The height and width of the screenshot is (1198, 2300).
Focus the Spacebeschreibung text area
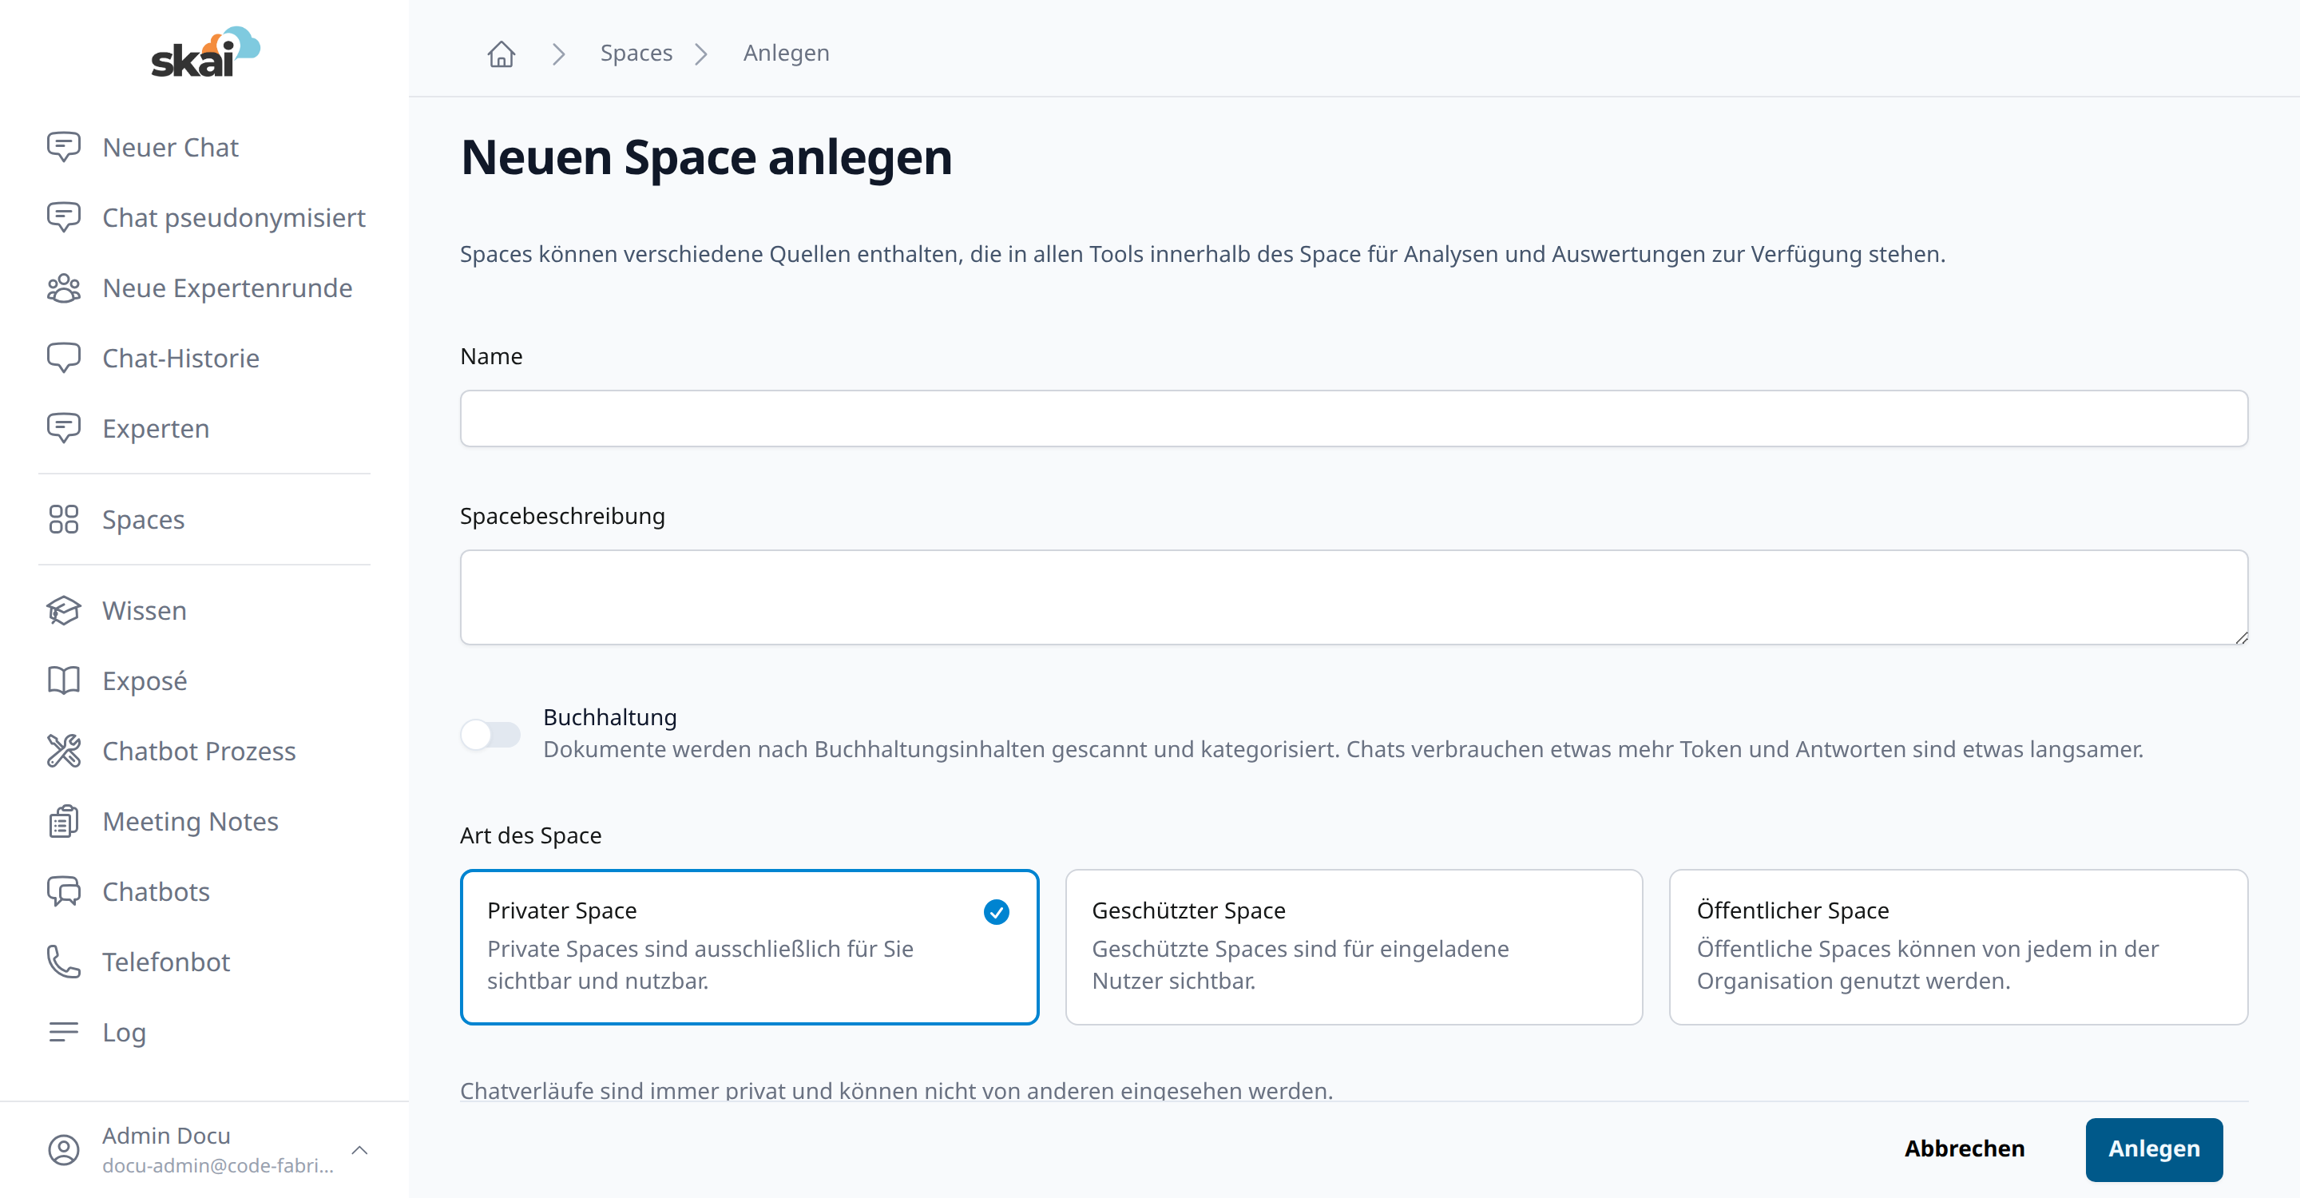[x=1354, y=597]
